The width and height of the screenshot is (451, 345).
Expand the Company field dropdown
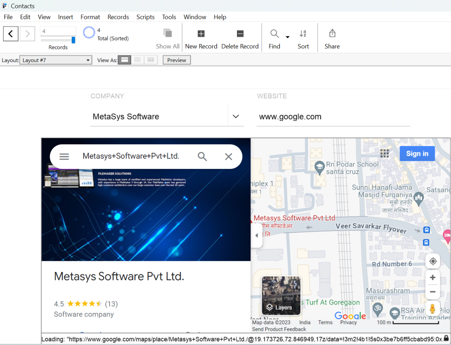236,116
